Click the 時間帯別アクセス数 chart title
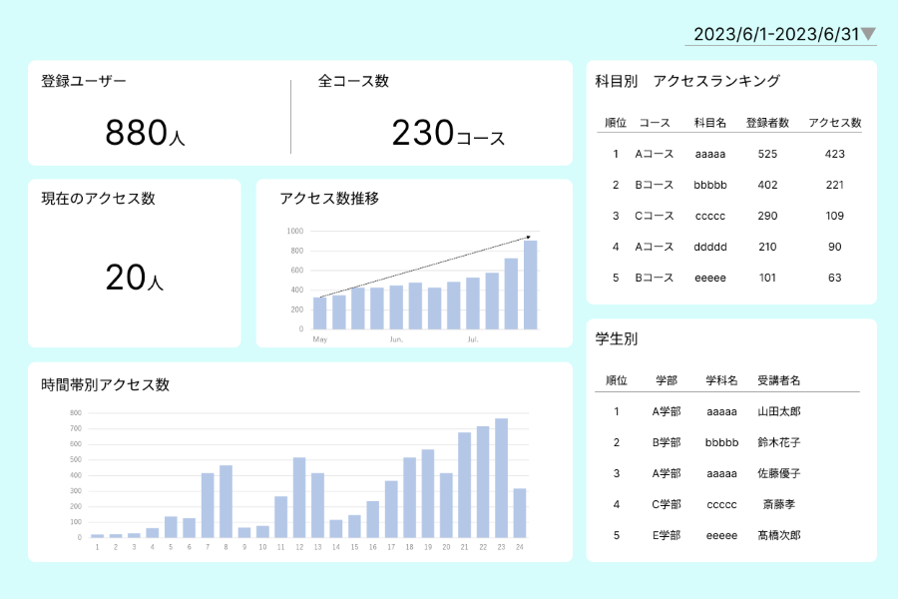The image size is (898, 599). pyautogui.click(x=106, y=384)
